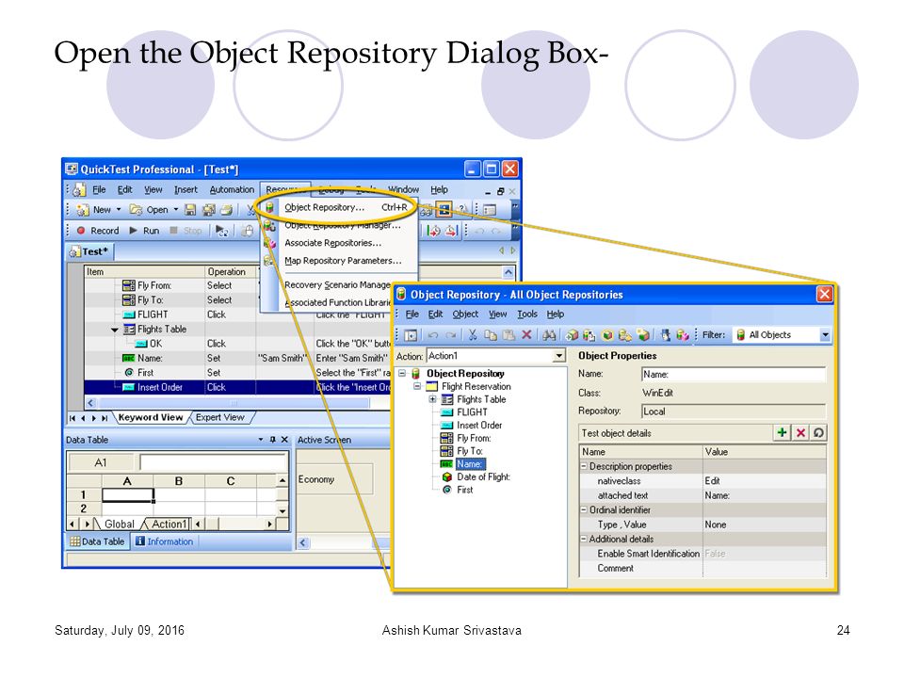Click the Record button in QuickTest toolbar
Image resolution: width=904 pixels, height=678 pixels.
pos(98,231)
